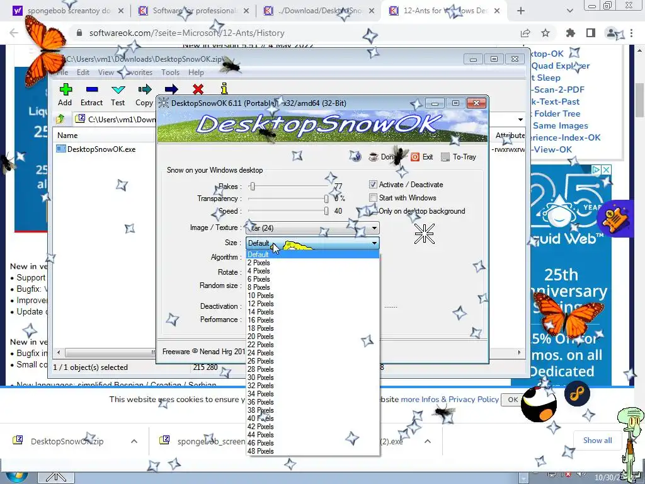This screenshot has height=484, width=645.
Task: Expand DesktopSnowOK.zip download options chevron
Action: (x=134, y=441)
